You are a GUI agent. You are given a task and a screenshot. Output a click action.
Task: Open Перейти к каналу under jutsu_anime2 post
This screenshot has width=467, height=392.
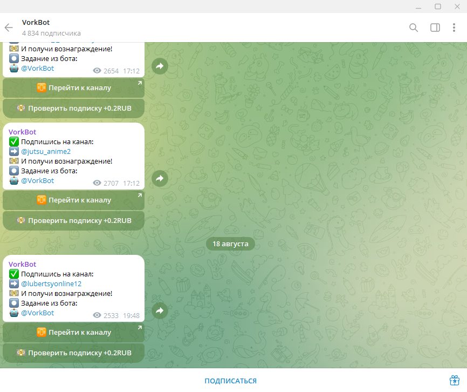pos(73,200)
